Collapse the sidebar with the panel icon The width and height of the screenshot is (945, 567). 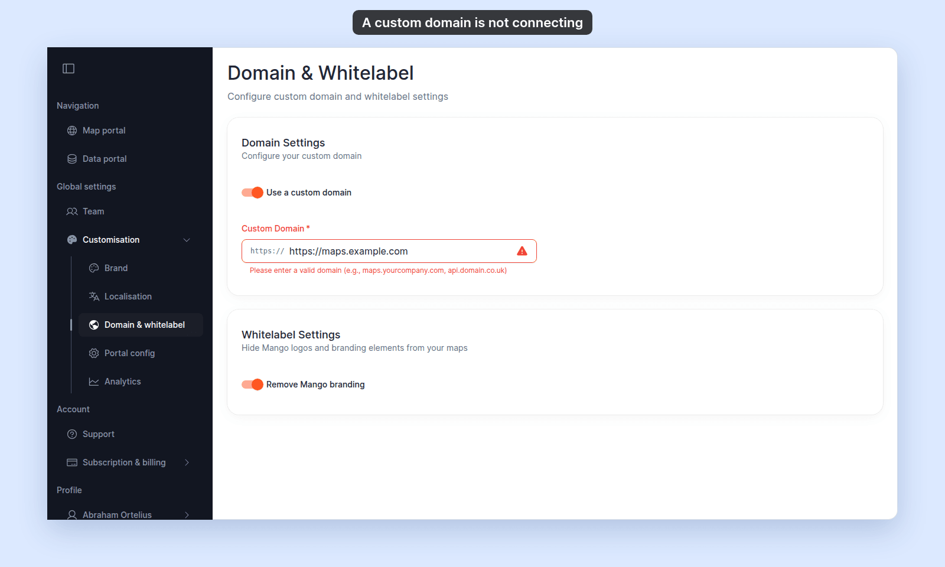coord(69,69)
